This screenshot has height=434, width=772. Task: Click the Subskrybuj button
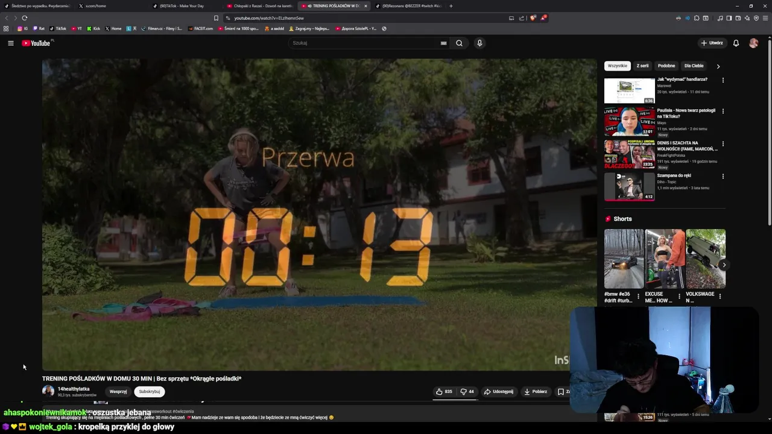click(x=150, y=391)
